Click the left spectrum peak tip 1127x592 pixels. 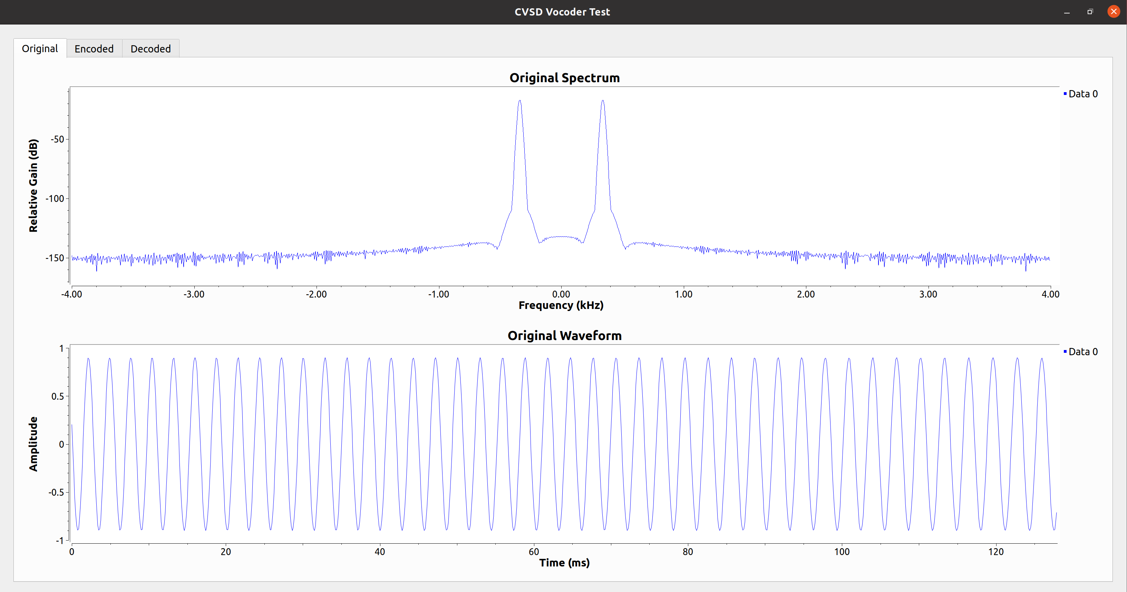(x=519, y=101)
